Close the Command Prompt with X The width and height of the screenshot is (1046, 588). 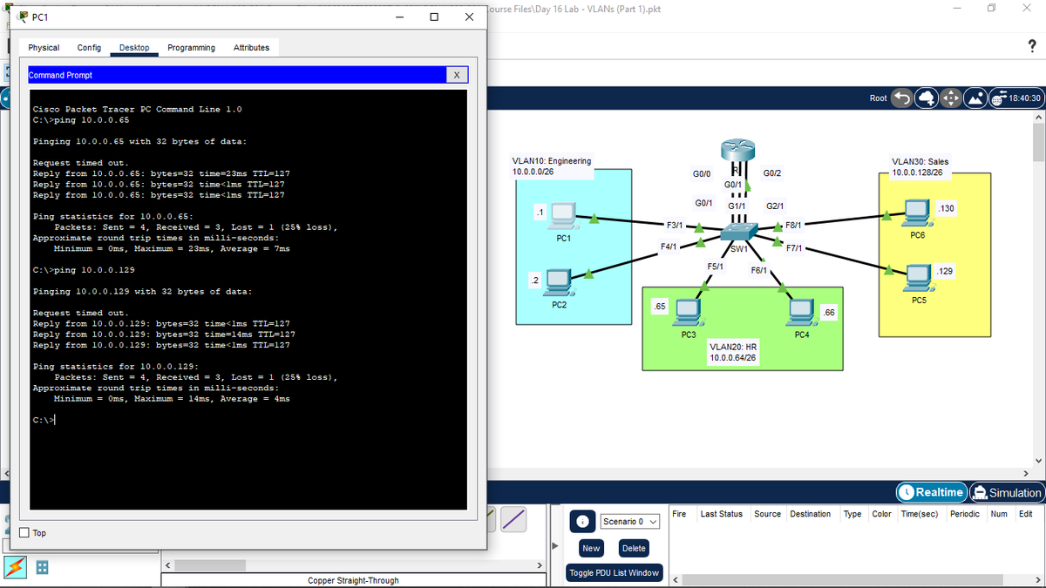click(x=458, y=75)
